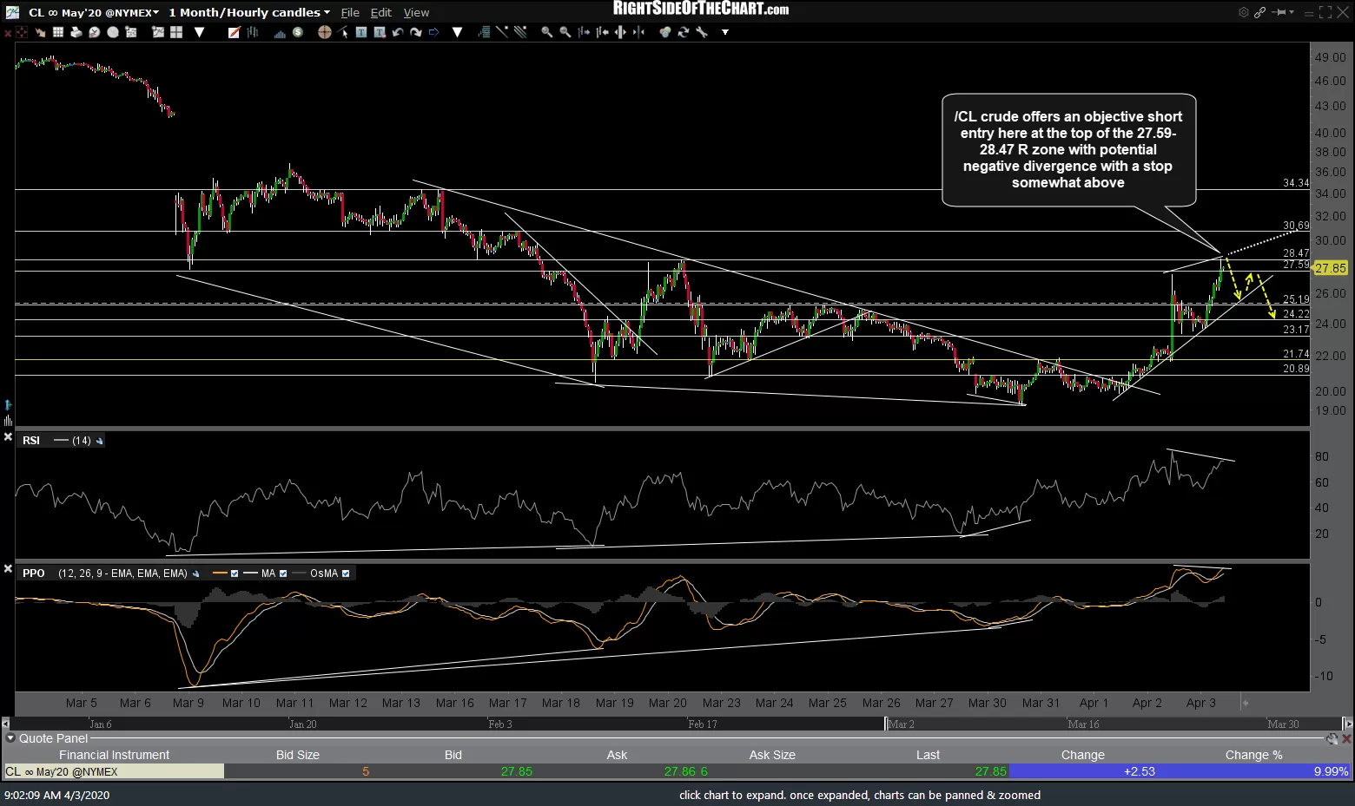Toggle the MA line checkbox
Screen dimensions: 1355x806
click(283, 573)
